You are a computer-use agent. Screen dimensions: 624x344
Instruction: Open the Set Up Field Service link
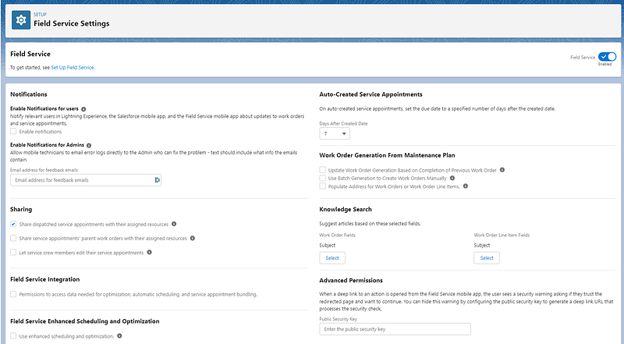click(73, 68)
